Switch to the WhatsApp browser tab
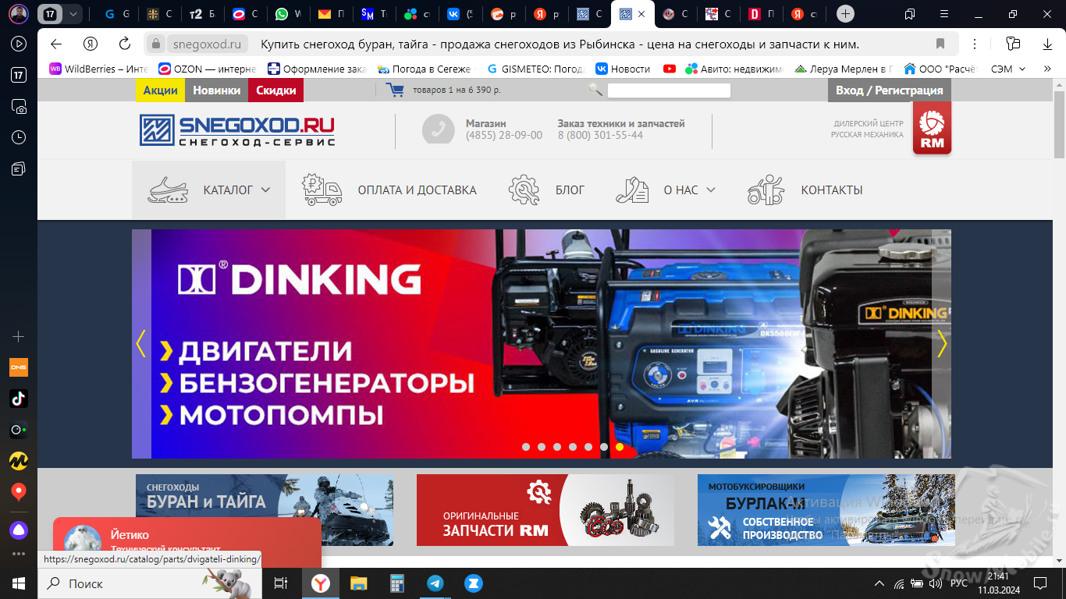 point(289,14)
